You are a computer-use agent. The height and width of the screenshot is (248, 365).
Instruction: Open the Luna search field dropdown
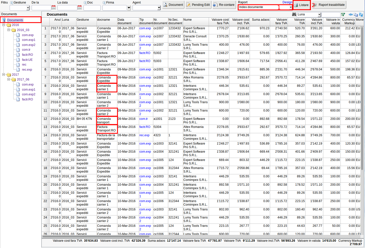click(319, 15)
